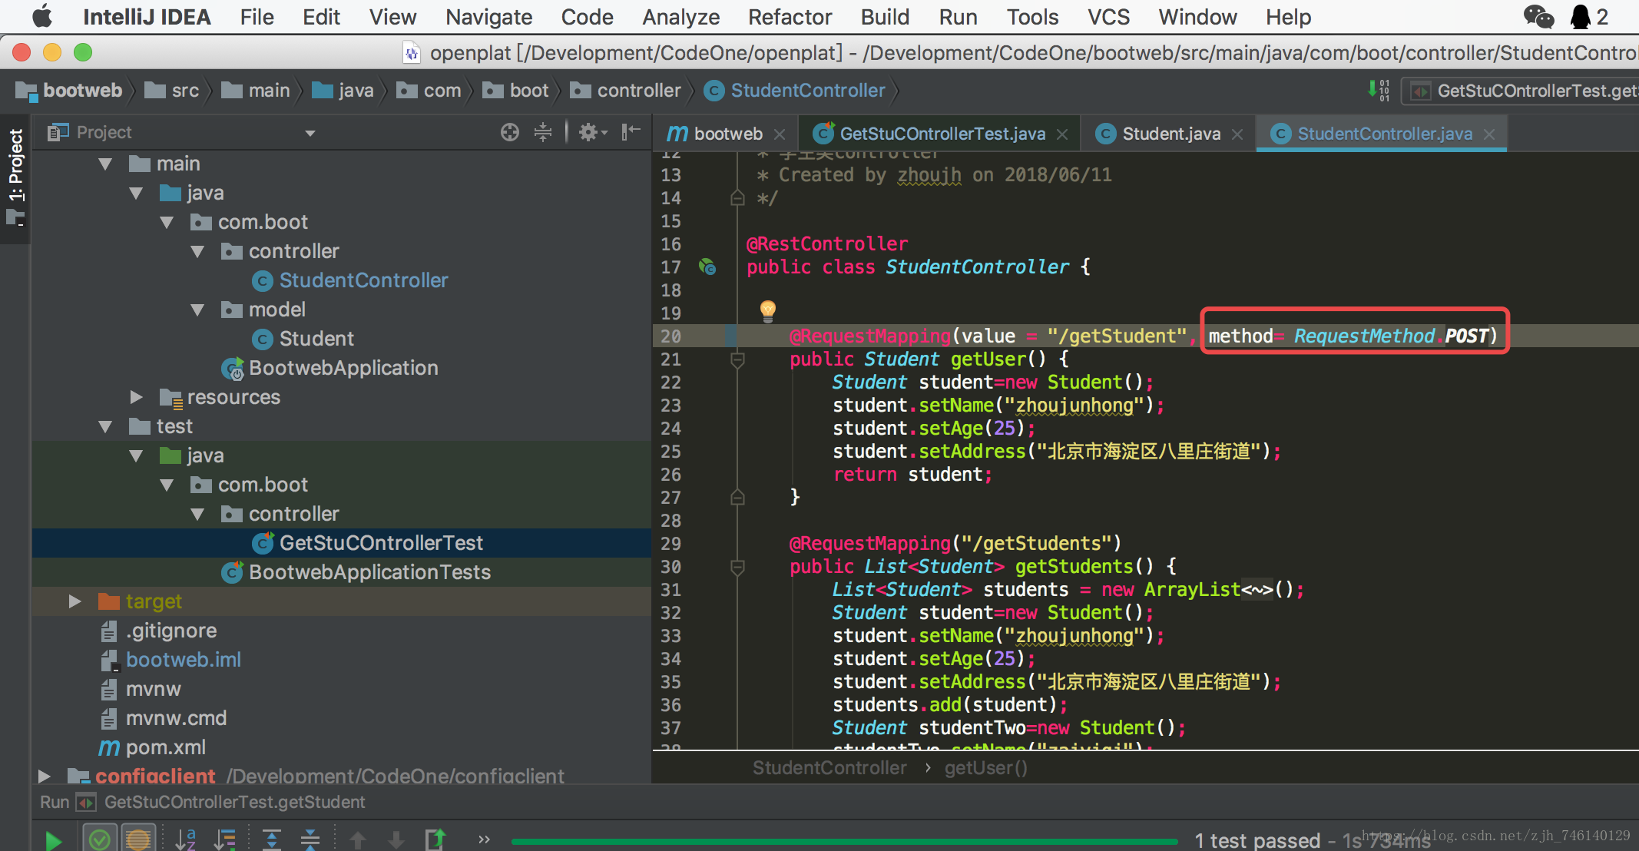Select the .gitignore file
Screen dimensions: 1639x851
pos(158,631)
